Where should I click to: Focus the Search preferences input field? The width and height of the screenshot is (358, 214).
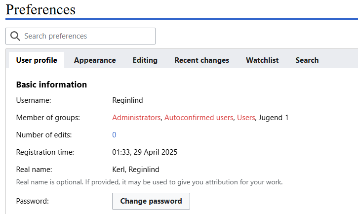point(86,36)
